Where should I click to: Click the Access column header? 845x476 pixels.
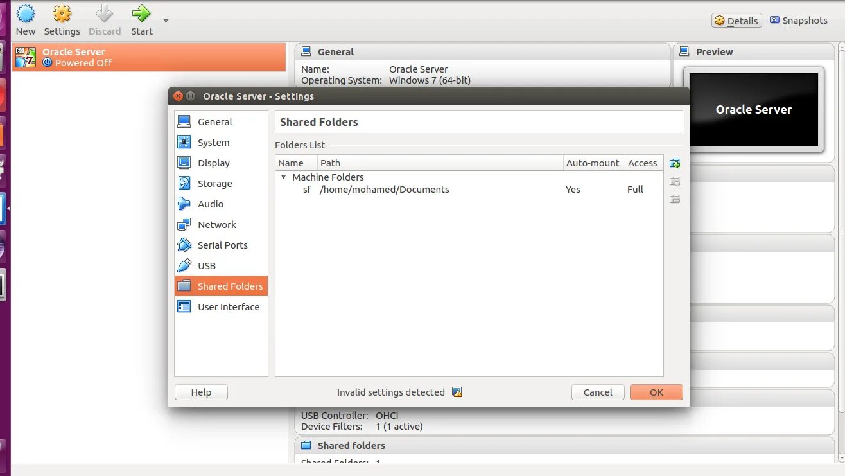point(643,163)
